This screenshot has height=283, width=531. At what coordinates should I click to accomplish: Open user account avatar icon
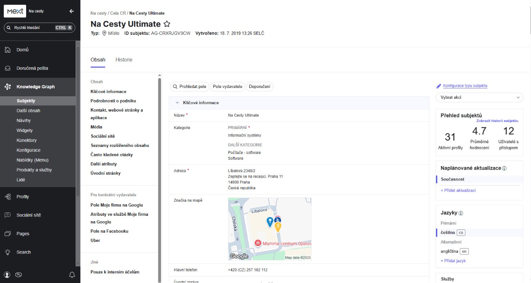click(x=7, y=275)
